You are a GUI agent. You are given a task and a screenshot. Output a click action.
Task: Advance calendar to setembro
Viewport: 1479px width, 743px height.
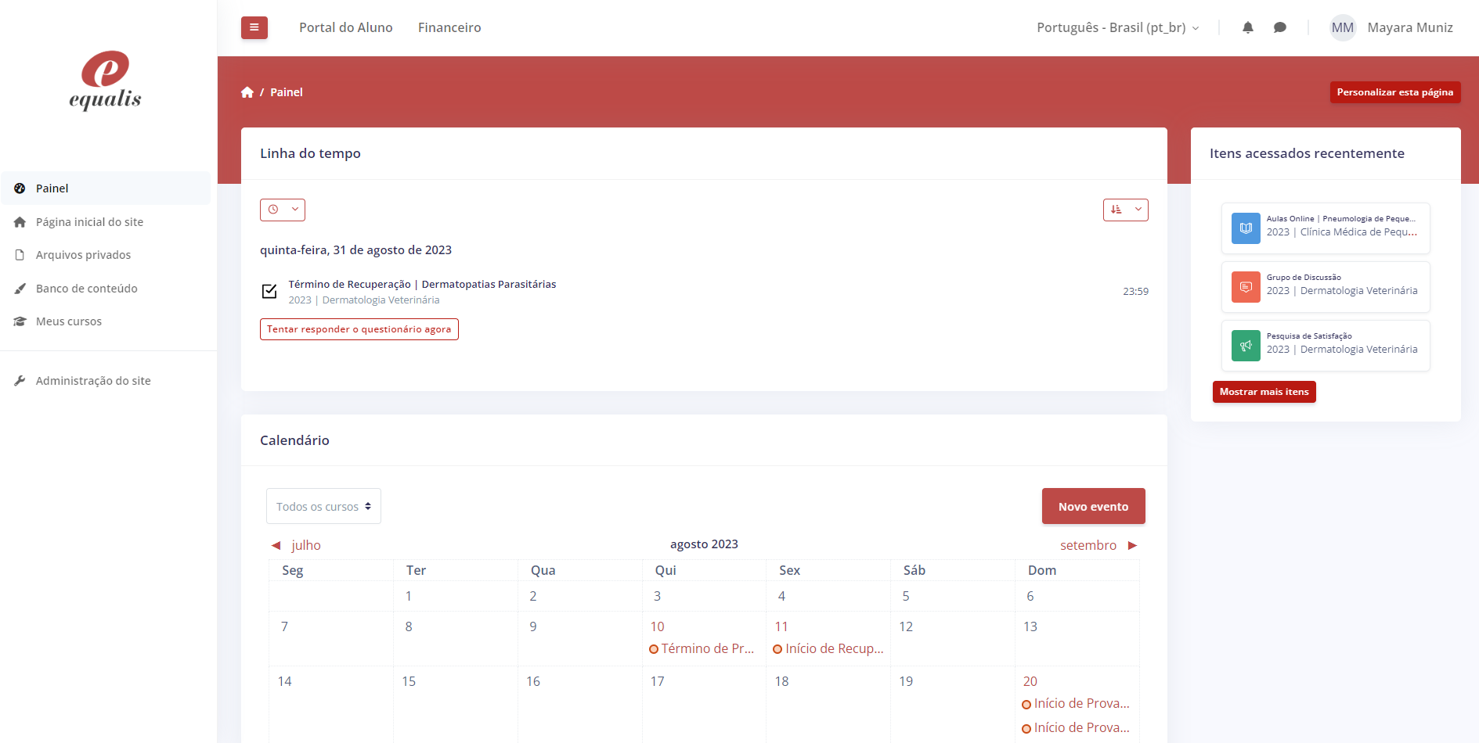[1097, 545]
